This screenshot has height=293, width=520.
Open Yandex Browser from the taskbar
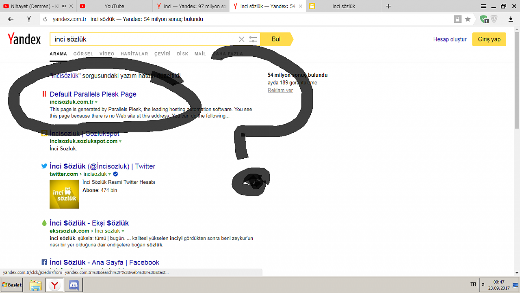(54, 285)
